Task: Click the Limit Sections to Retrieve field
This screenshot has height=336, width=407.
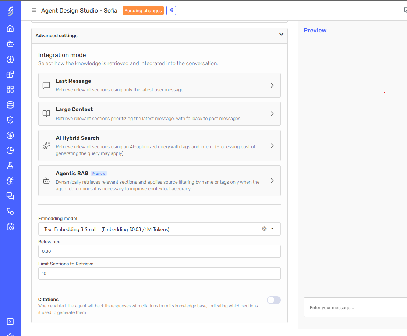Action: tap(159, 273)
